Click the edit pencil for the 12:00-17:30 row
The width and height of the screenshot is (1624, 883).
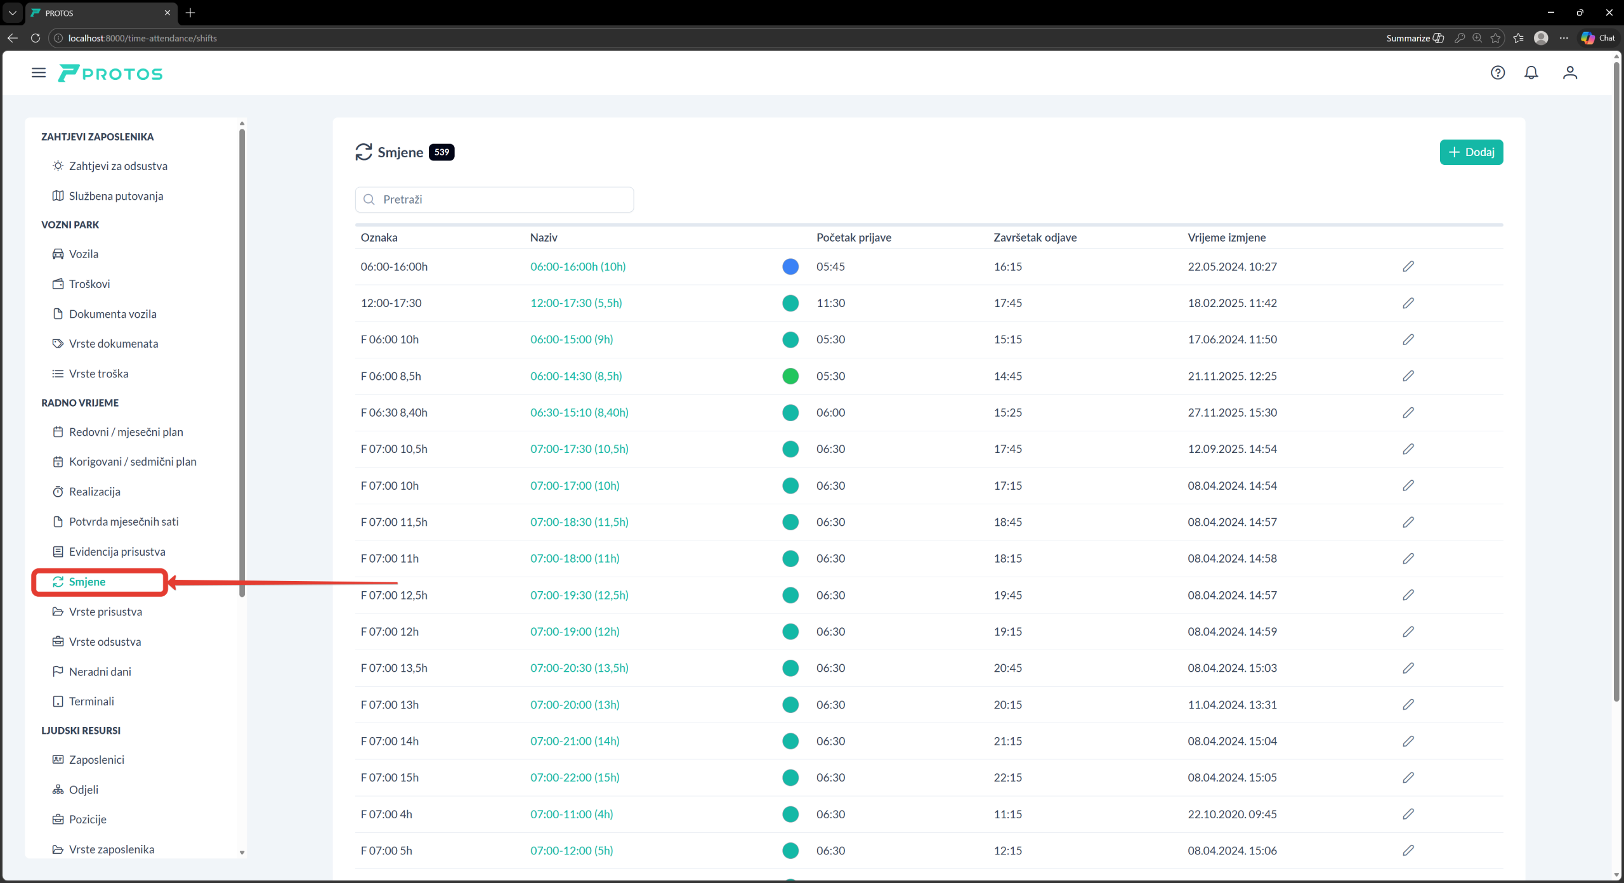tap(1408, 303)
